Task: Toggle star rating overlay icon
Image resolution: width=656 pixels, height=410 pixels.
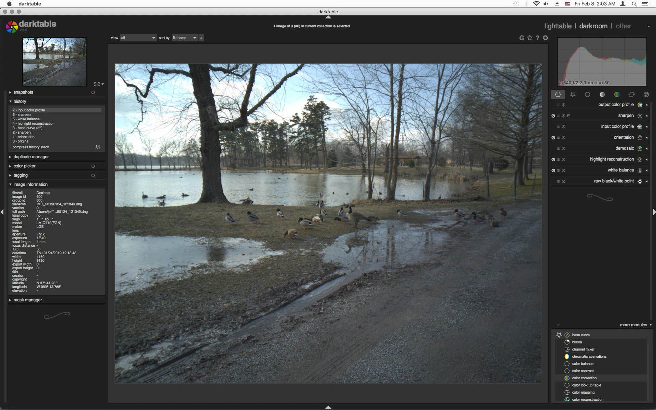Action: pos(530,38)
